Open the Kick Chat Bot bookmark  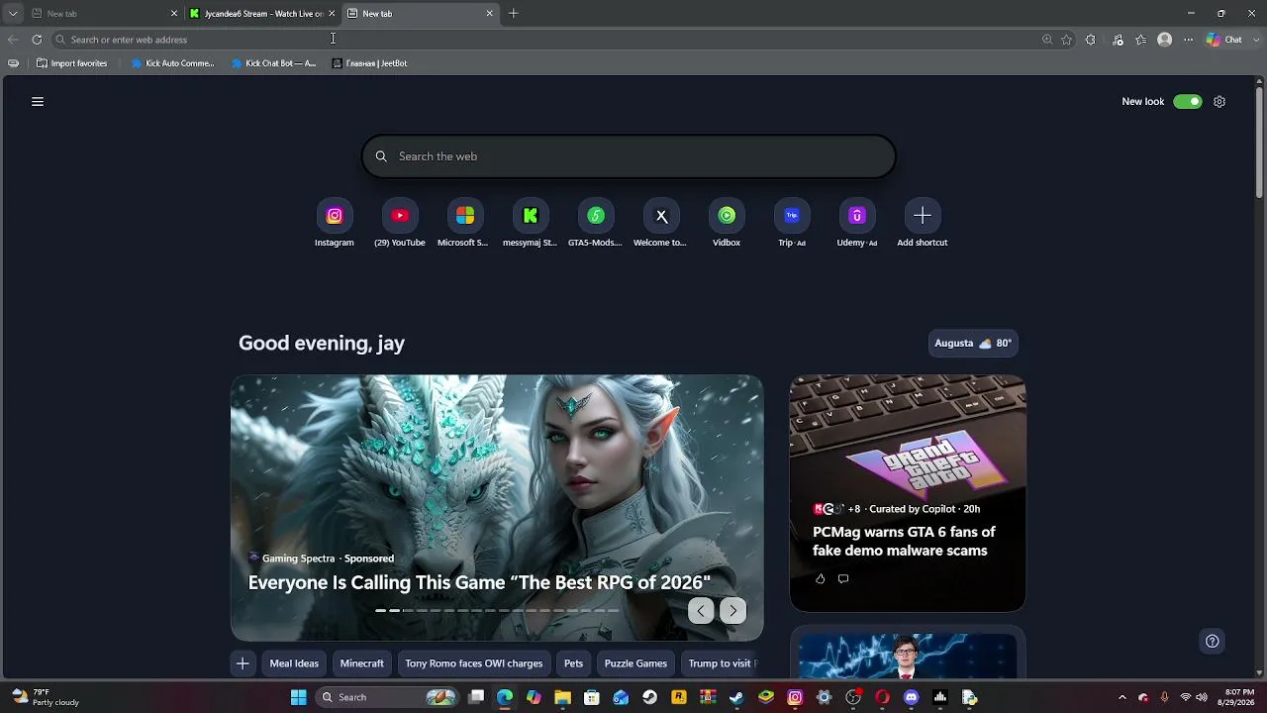pyautogui.click(x=273, y=63)
